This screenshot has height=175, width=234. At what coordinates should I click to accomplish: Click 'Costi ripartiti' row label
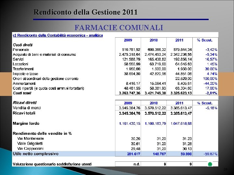point(48,88)
